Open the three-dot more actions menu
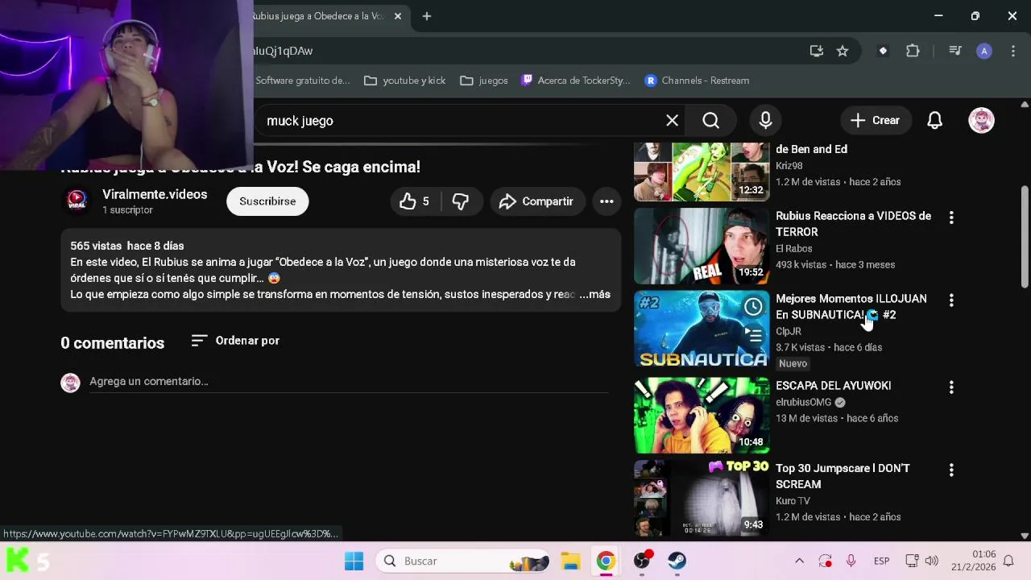The height and width of the screenshot is (580, 1031). [607, 201]
